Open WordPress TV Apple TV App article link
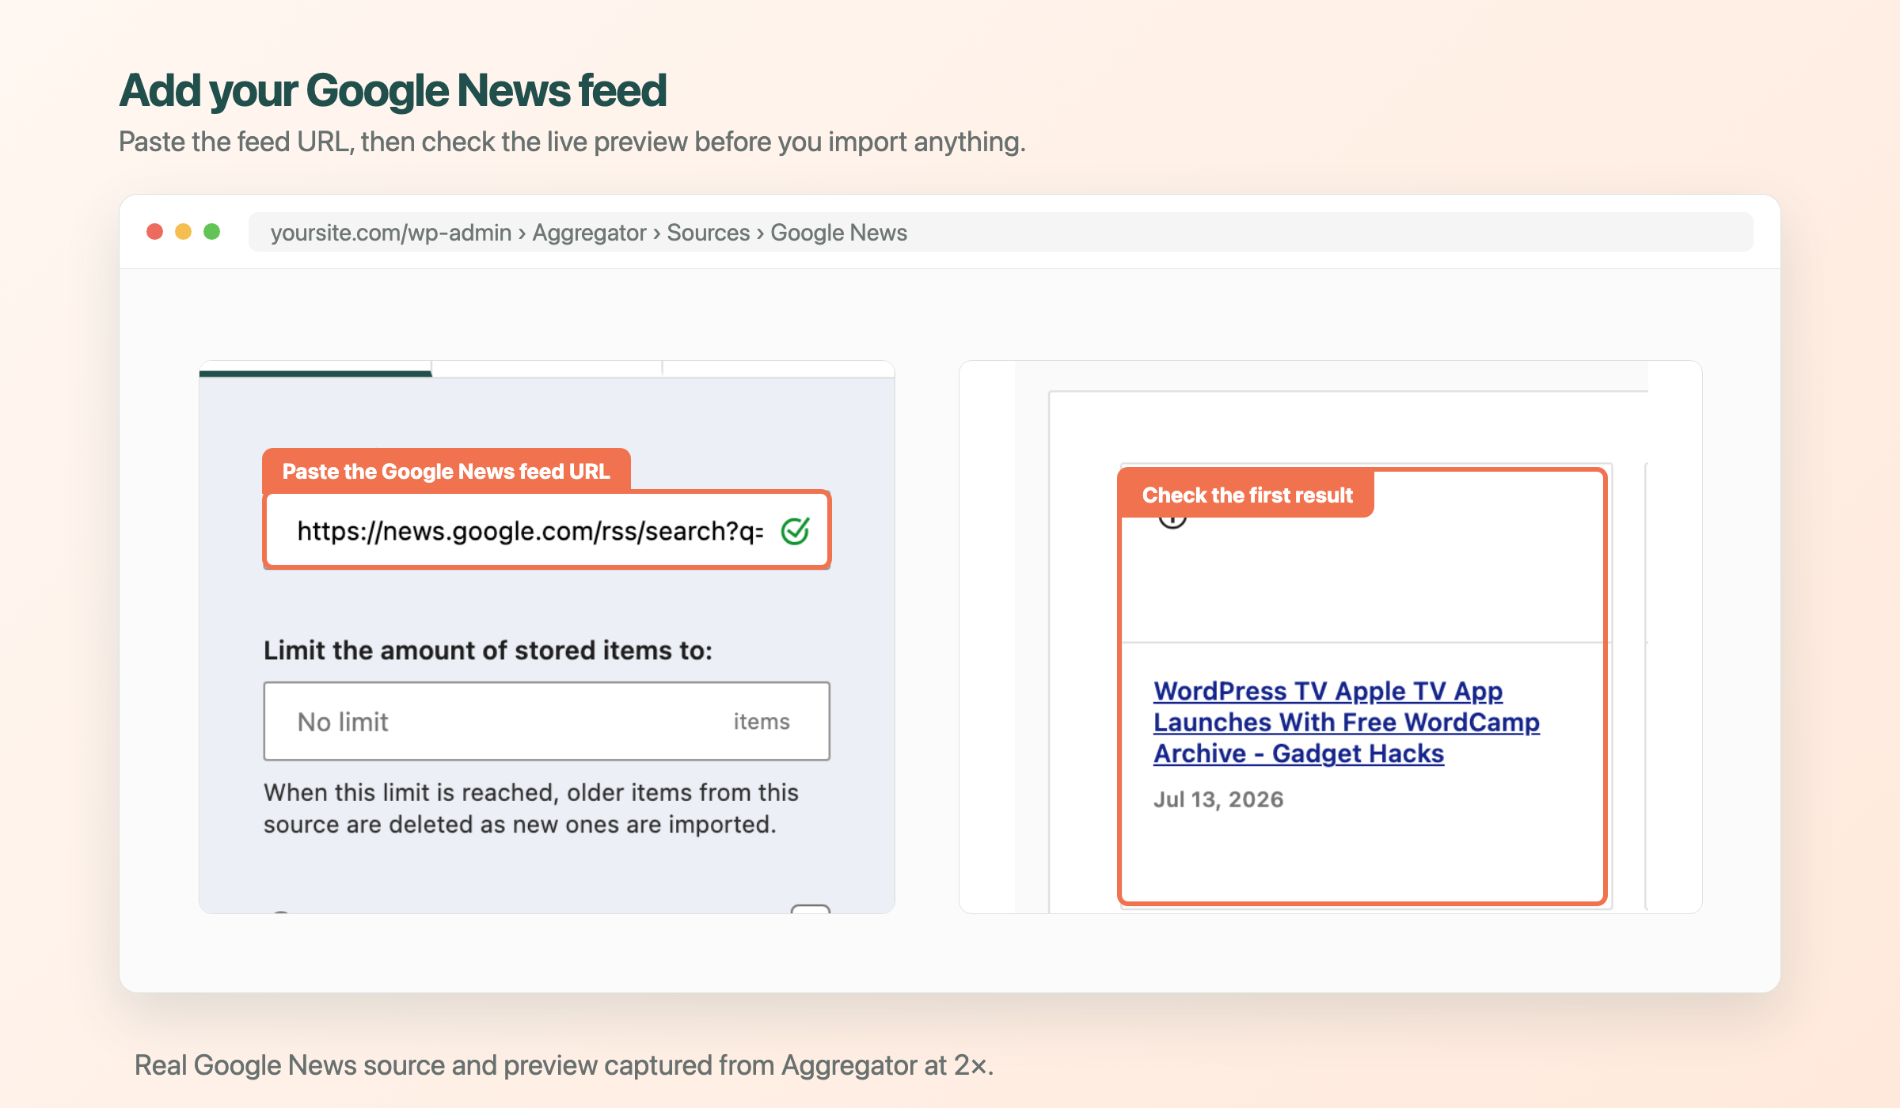Screen dimensions: 1900x1108 click(x=1346, y=722)
